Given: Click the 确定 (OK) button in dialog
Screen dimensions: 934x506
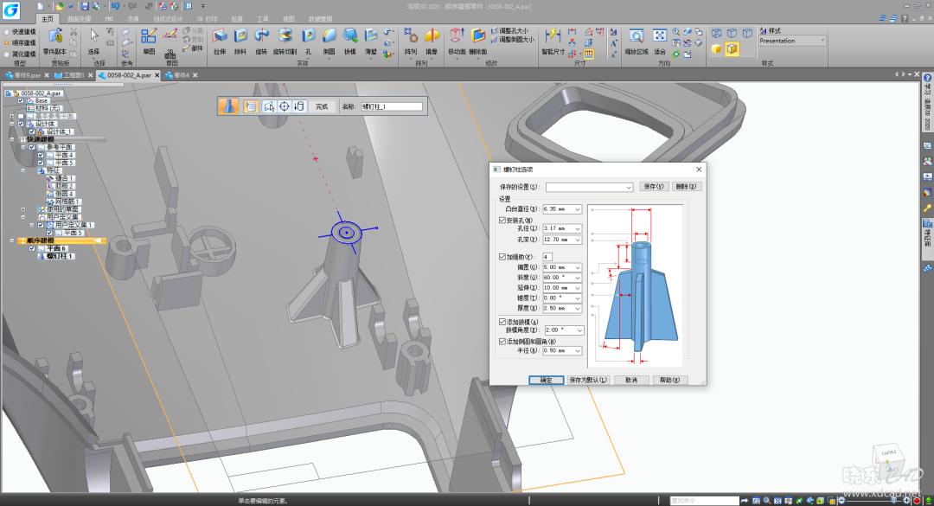Looking at the screenshot, I should 546,380.
